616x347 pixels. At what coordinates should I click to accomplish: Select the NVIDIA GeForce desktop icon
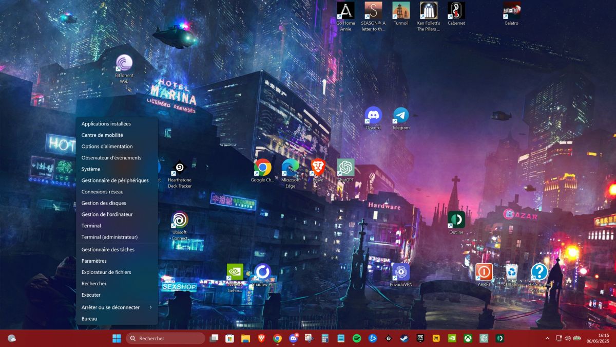235,278
